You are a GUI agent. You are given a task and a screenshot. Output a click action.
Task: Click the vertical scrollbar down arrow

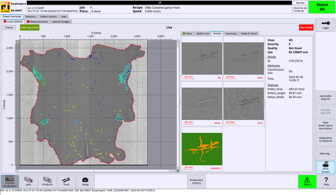coord(178,168)
